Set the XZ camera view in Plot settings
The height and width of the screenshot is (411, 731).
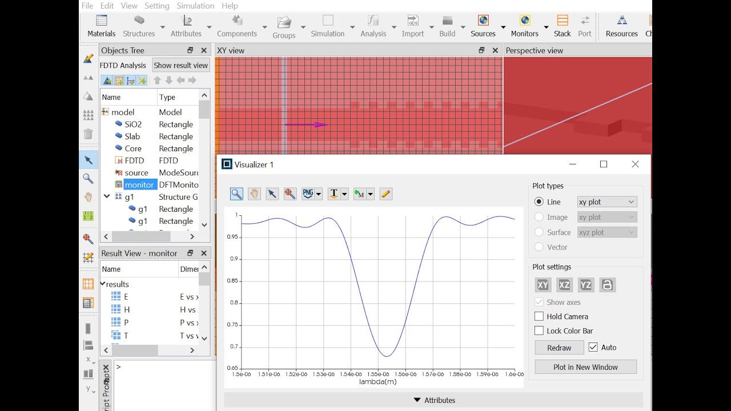564,285
